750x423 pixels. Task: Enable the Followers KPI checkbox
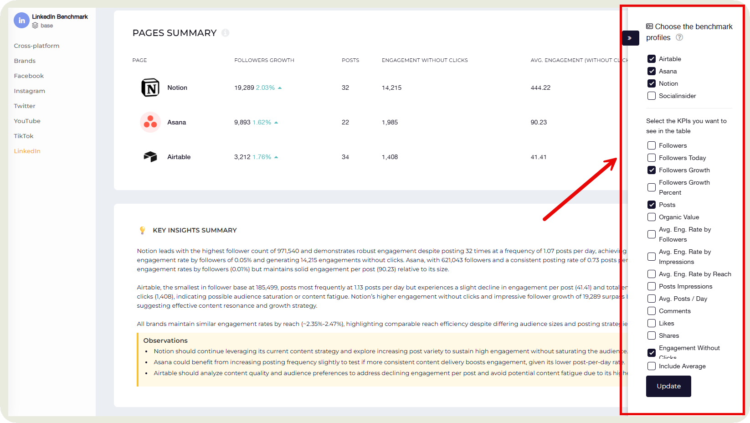pyautogui.click(x=651, y=145)
